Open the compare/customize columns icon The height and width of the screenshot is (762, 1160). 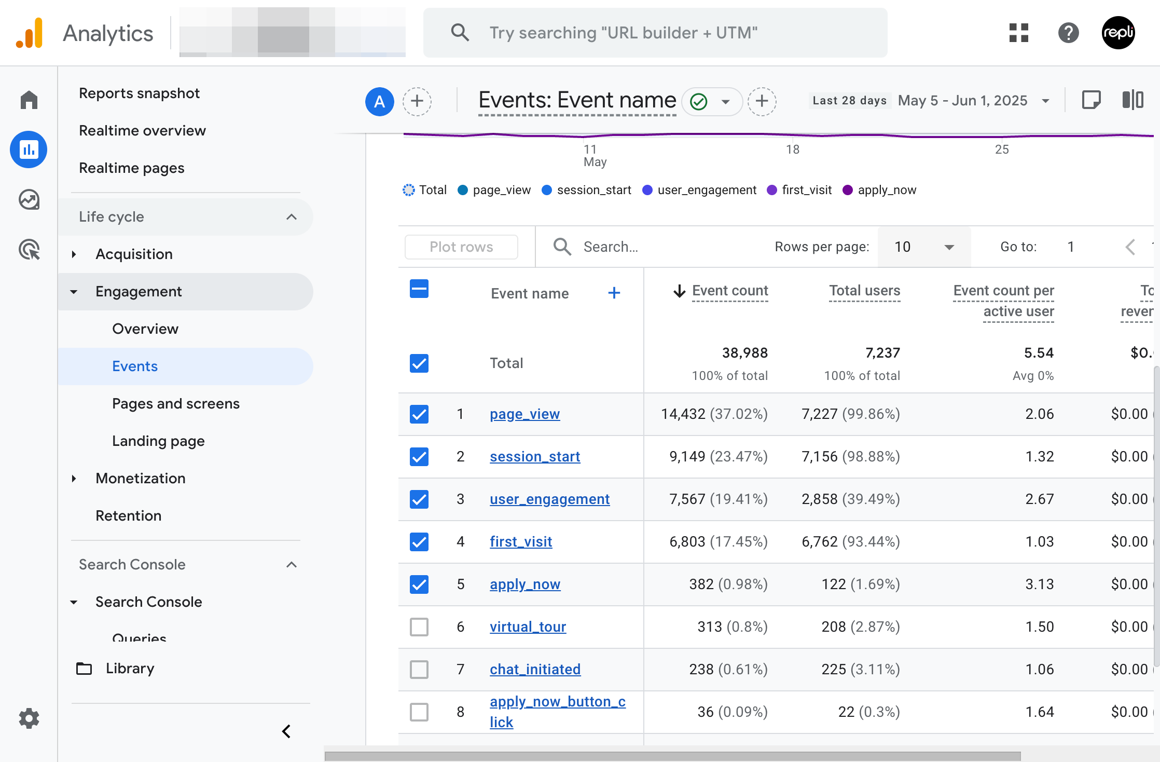click(1133, 100)
